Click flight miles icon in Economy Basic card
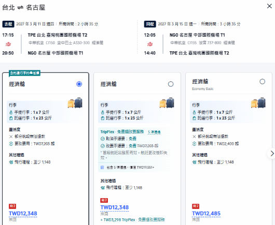The height and width of the screenshot is (225, 275). 195,162
